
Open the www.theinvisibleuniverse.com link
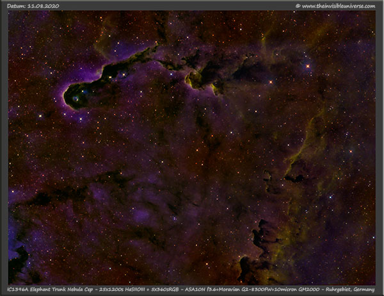point(339,6)
